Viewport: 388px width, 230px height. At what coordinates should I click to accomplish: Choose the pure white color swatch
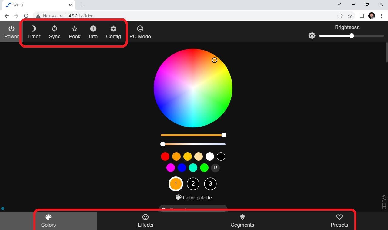coord(210,156)
